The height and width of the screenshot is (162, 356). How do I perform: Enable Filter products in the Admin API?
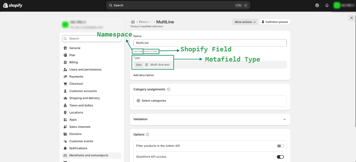click(x=280, y=146)
